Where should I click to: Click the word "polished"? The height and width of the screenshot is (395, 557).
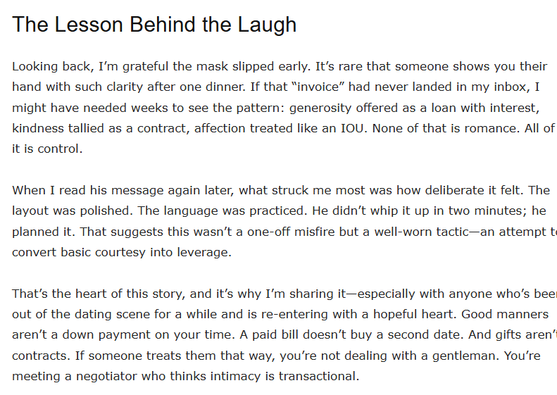pyautogui.click(x=110, y=211)
